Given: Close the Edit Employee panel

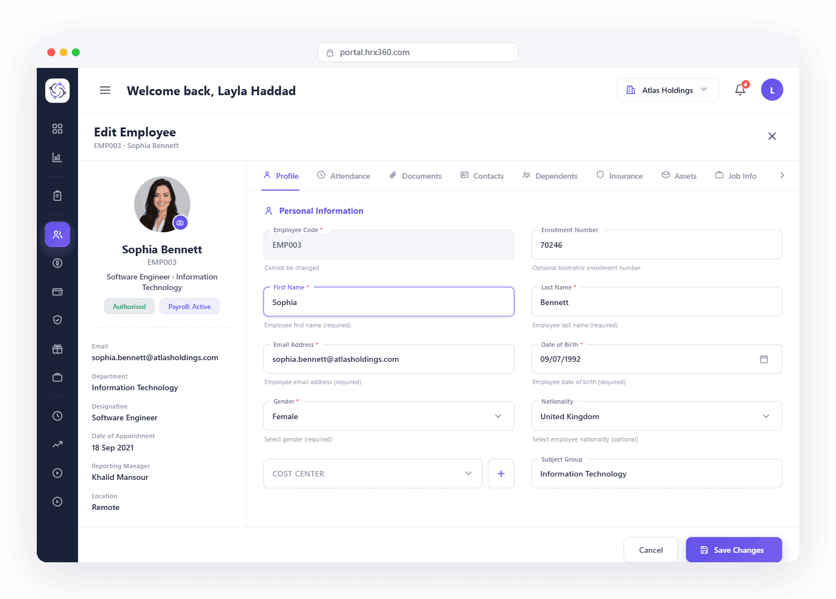Looking at the screenshot, I should (x=772, y=136).
